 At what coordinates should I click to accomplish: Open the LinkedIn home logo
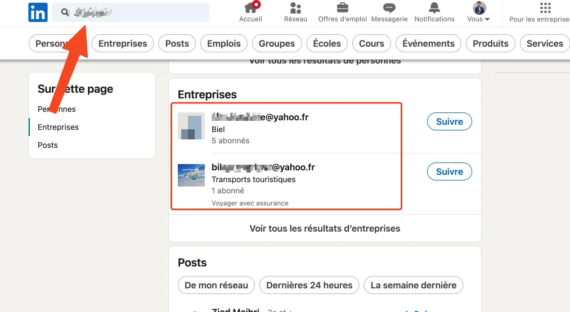[38, 12]
